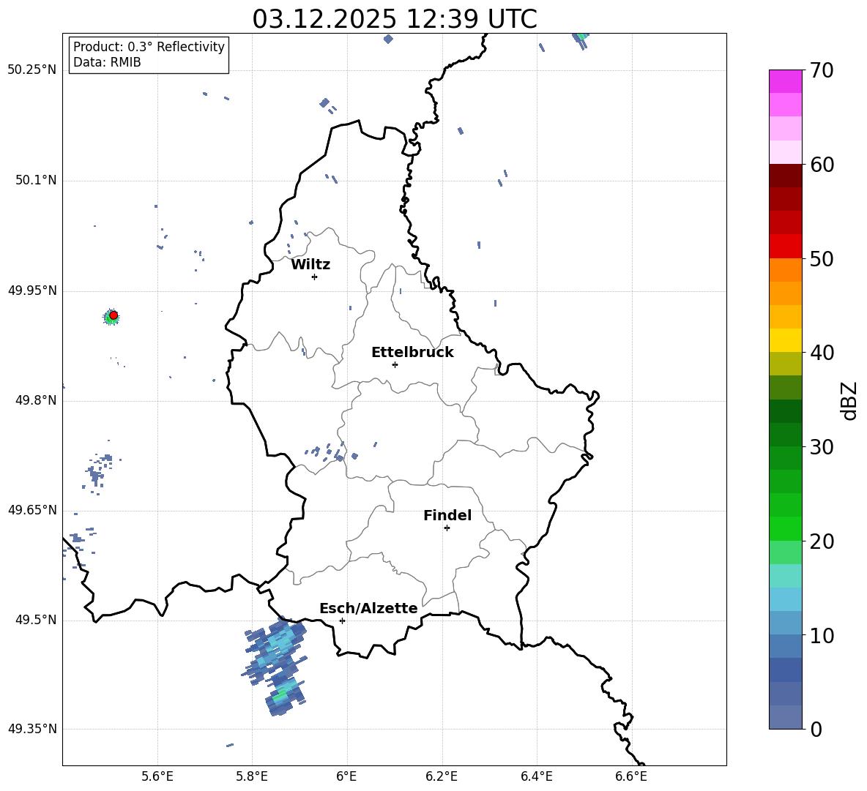This screenshot has height=791, width=867.
Task: Click the colorbar tick label 10
Action: [822, 635]
